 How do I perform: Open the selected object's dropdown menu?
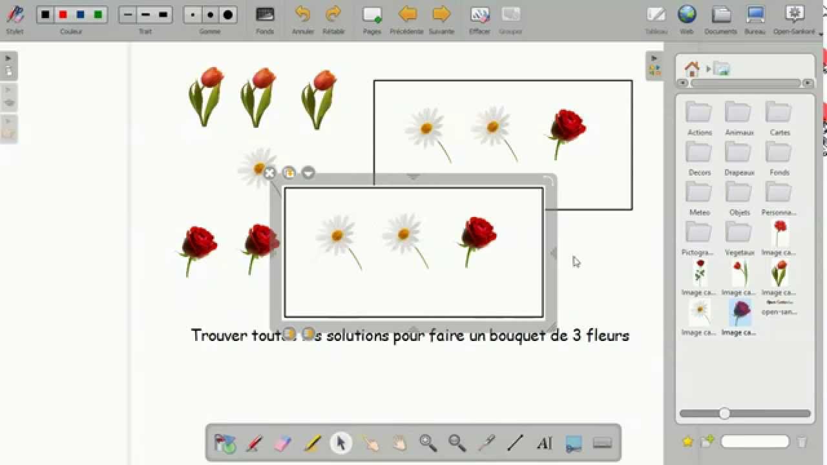tap(308, 173)
